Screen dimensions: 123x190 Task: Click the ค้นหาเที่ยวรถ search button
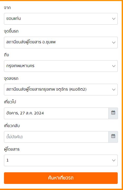coord(61,178)
